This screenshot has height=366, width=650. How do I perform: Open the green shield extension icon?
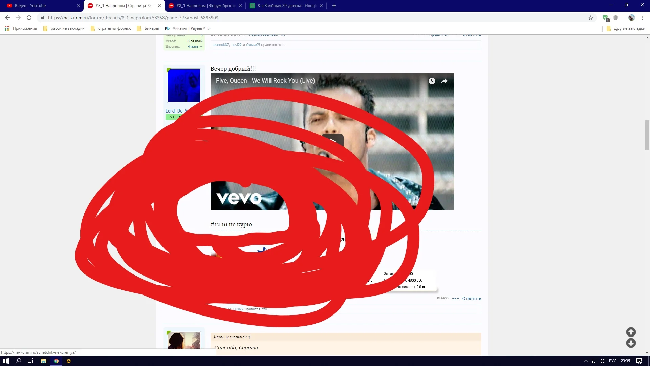coord(605,18)
